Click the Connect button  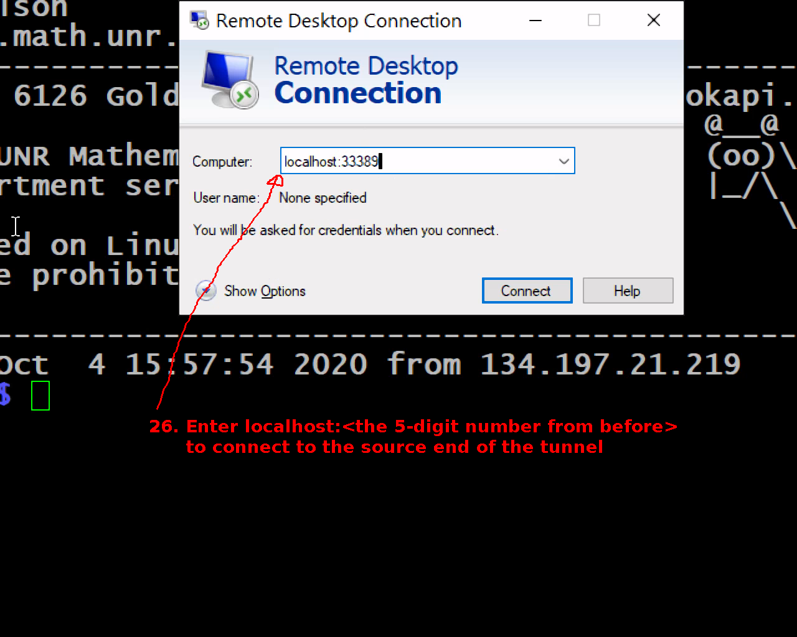pos(527,291)
